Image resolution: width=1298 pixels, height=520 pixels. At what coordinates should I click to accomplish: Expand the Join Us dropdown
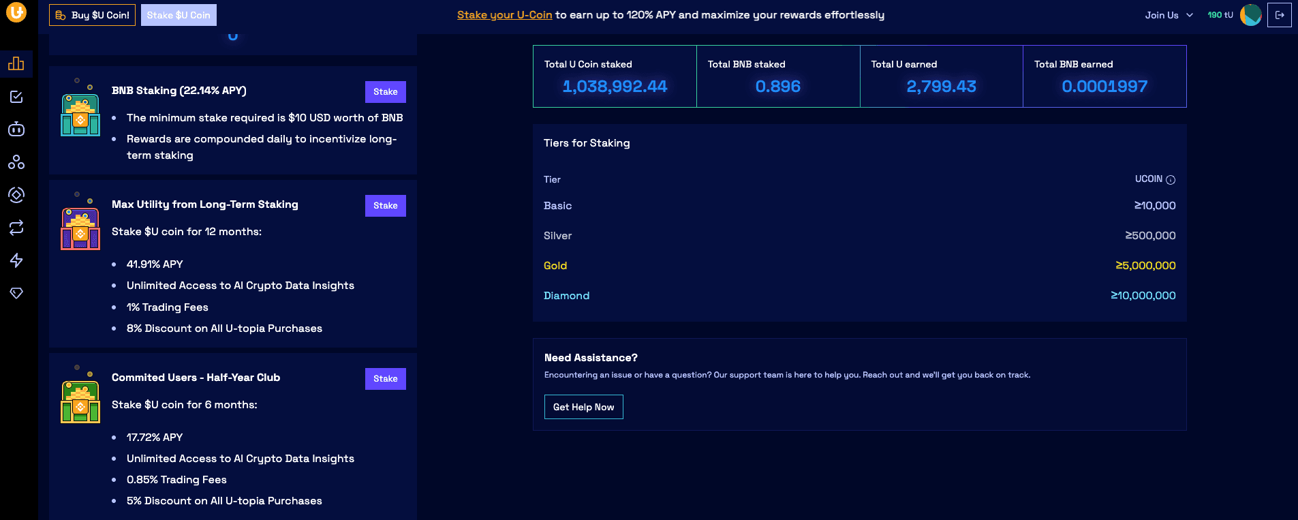tap(1169, 15)
